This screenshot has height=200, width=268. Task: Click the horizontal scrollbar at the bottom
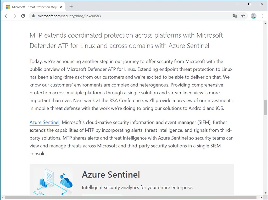[x=131, y=198]
